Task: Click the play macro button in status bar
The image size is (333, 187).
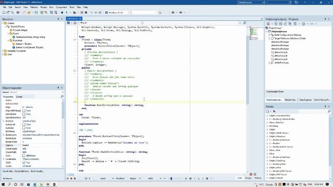Action: point(68,179)
